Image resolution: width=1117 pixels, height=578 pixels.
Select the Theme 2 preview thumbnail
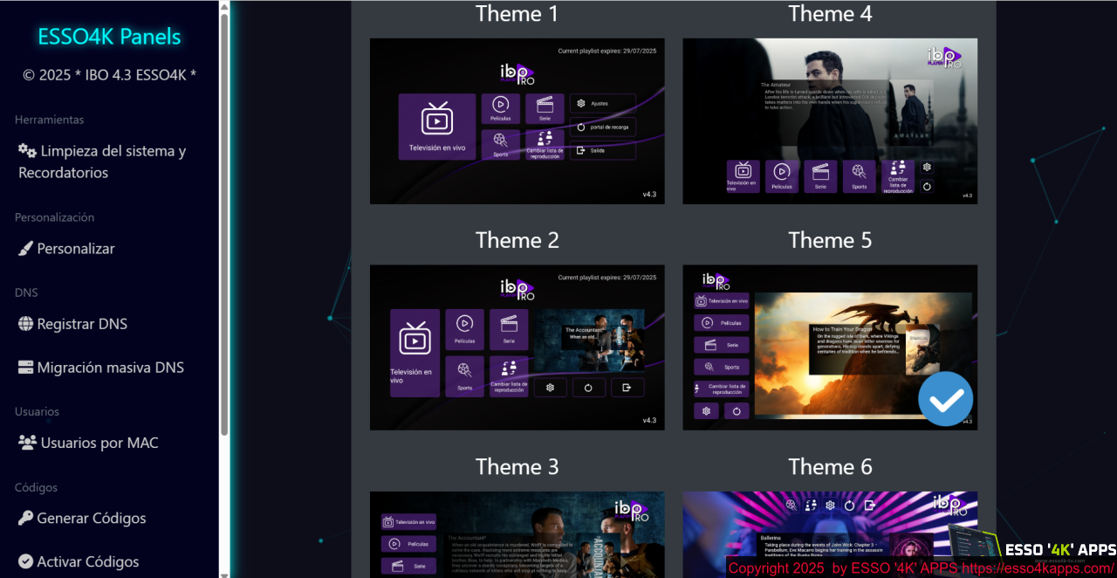click(x=517, y=347)
